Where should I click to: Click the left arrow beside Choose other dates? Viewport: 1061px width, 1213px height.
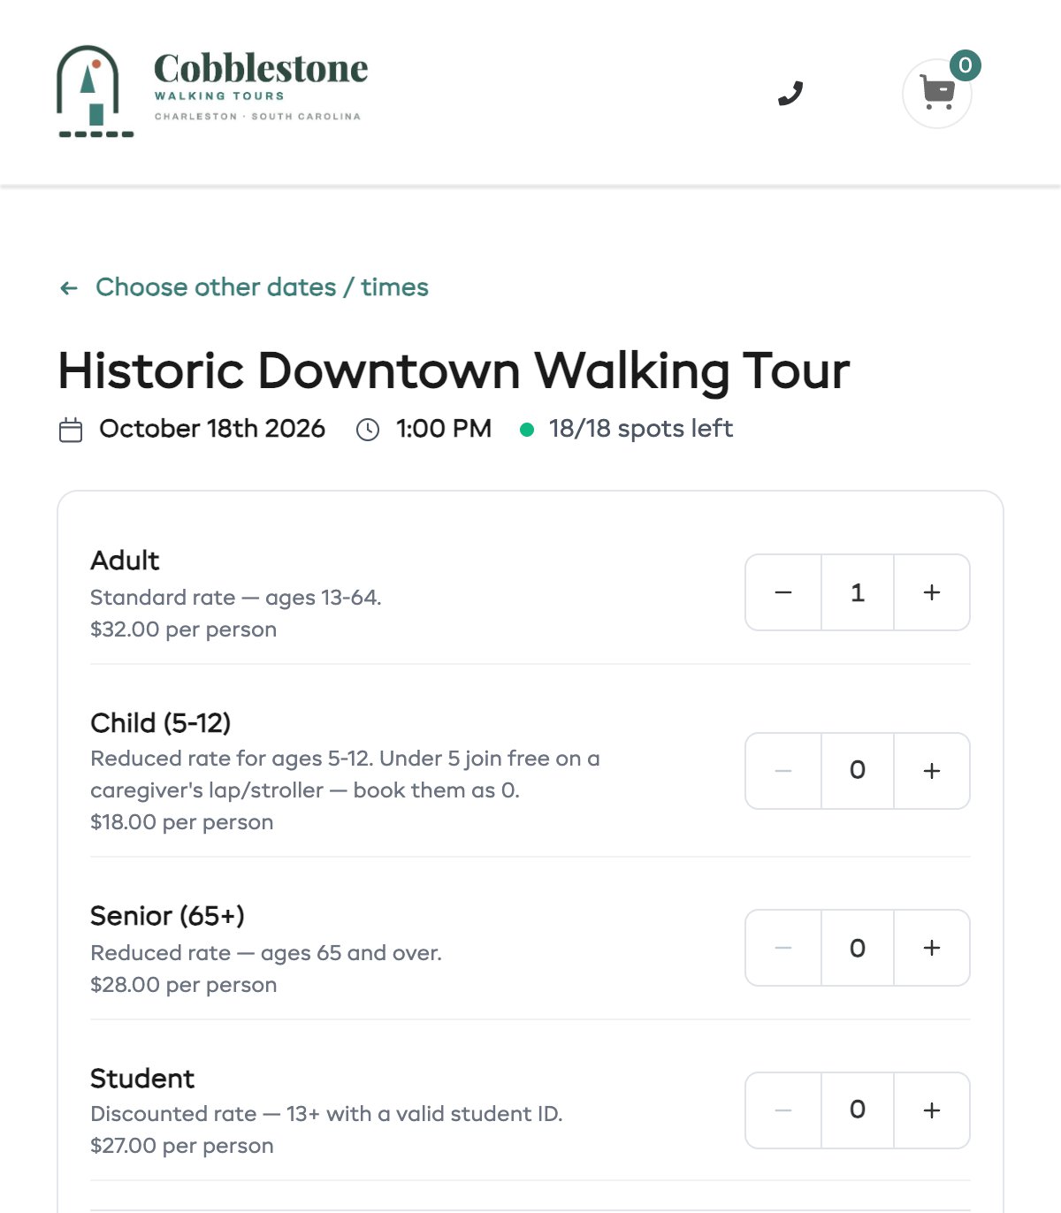69,288
